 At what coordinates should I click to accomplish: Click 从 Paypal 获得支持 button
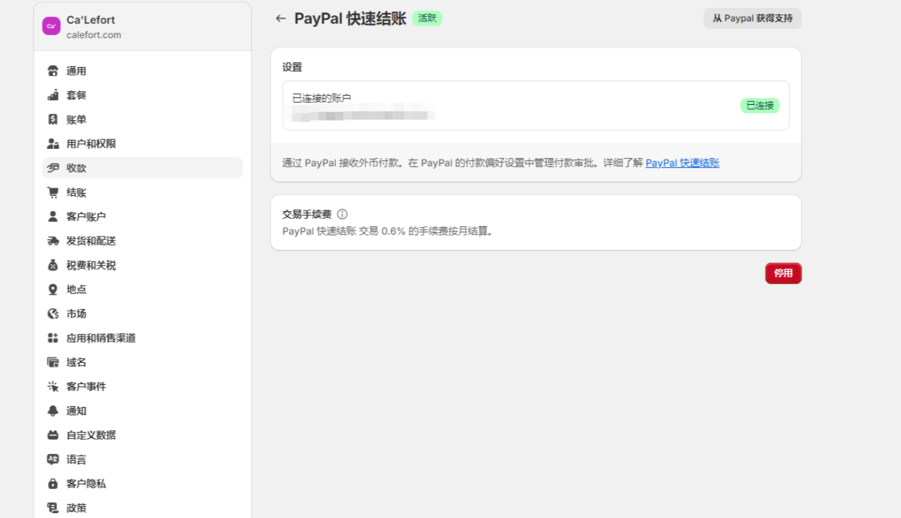753,19
